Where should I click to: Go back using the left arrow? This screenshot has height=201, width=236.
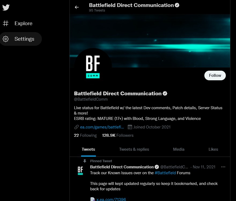pos(77,7)
